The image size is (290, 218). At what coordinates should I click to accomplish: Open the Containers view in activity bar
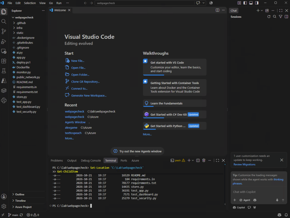[x=4, y=91]
